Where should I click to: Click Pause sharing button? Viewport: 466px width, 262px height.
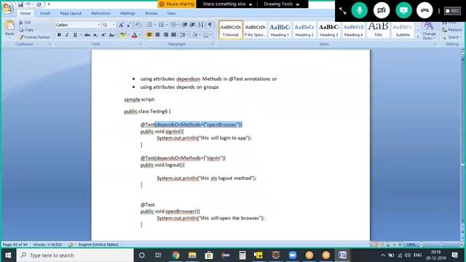pos(177,4)
